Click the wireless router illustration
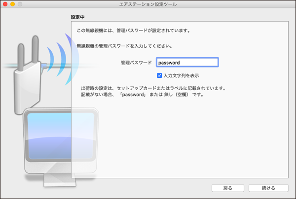 pos(28,74)
